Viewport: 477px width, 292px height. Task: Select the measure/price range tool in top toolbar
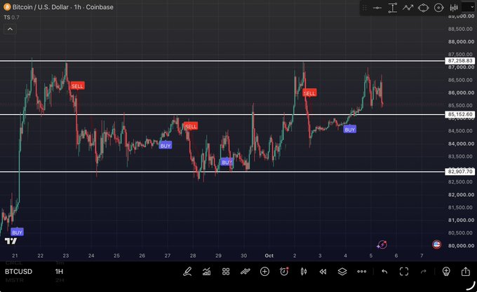[x=393, y=8]
